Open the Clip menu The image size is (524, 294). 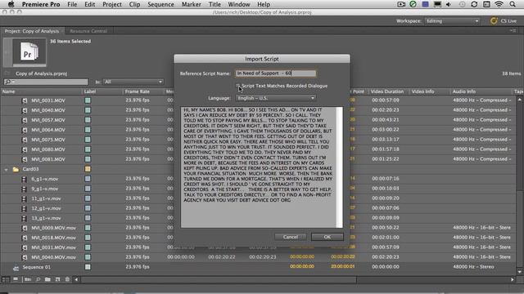[134, 4]
